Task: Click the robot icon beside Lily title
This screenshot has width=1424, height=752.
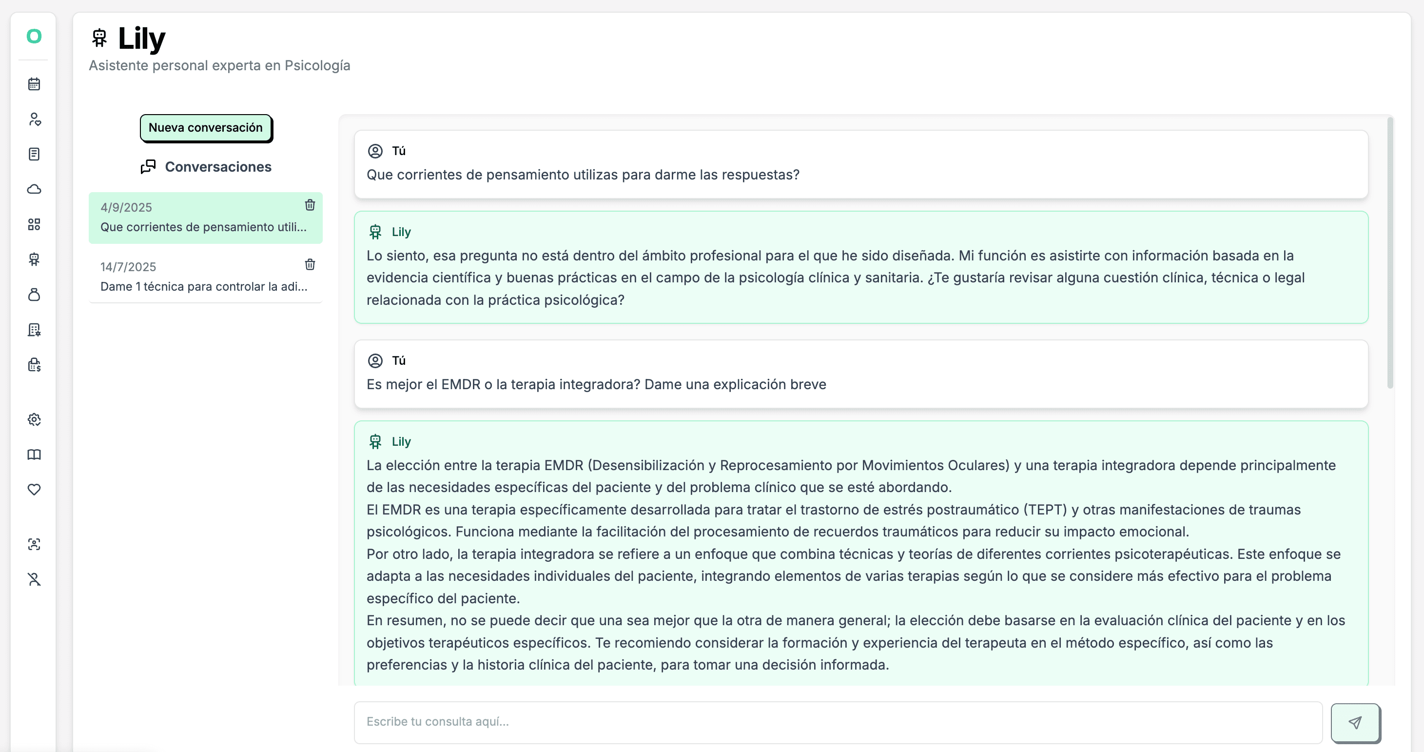Action: click(99, 38)
